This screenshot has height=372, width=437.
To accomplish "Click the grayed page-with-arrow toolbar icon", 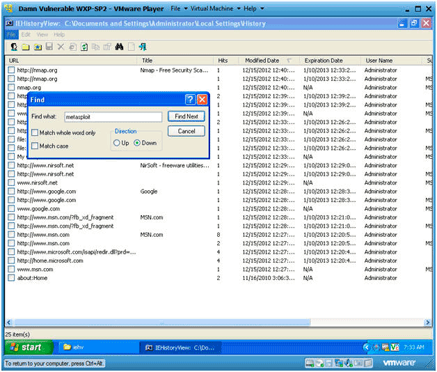I will click(x=72, y=47).
